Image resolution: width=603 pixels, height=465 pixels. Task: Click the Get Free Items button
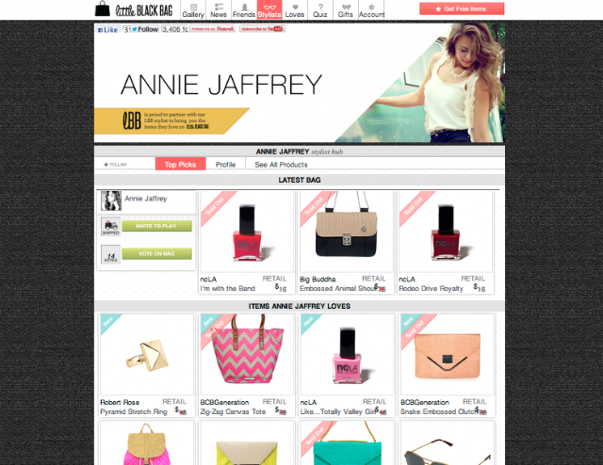pyautogui.click(x=462, y=8)
